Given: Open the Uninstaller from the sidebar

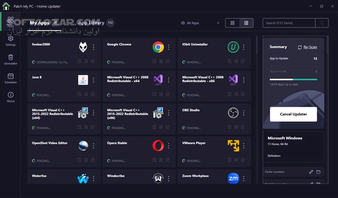Looking at the screenshot, I should [x=11, y=59].
